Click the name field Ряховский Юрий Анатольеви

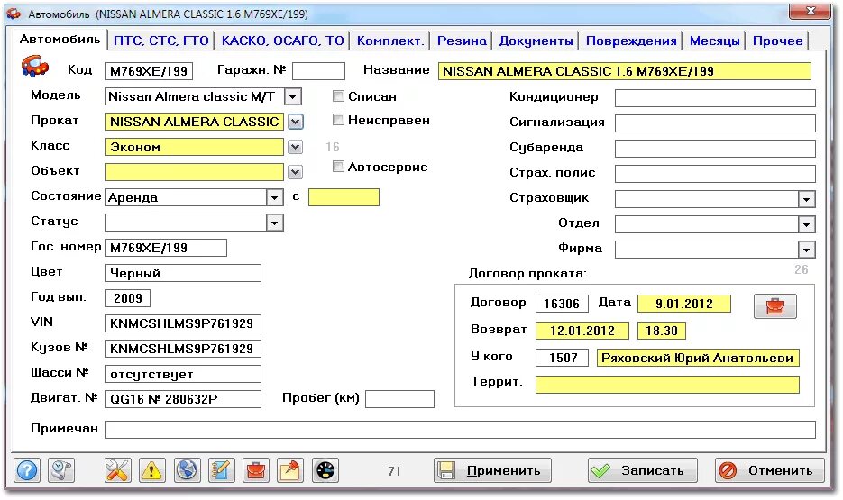coord(699,358)
